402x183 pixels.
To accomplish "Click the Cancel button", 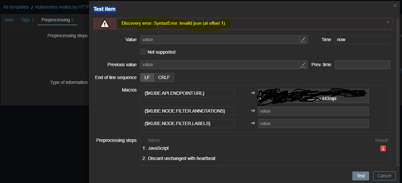I will (384, 176).
